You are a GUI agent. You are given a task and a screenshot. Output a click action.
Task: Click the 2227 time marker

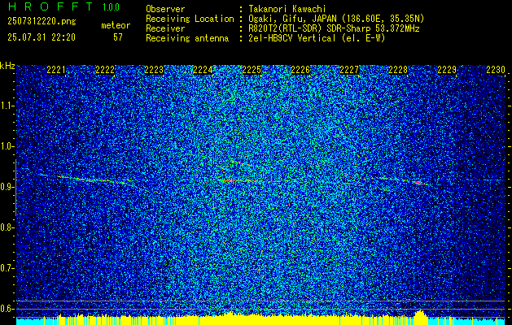click(x=349, y=70)
